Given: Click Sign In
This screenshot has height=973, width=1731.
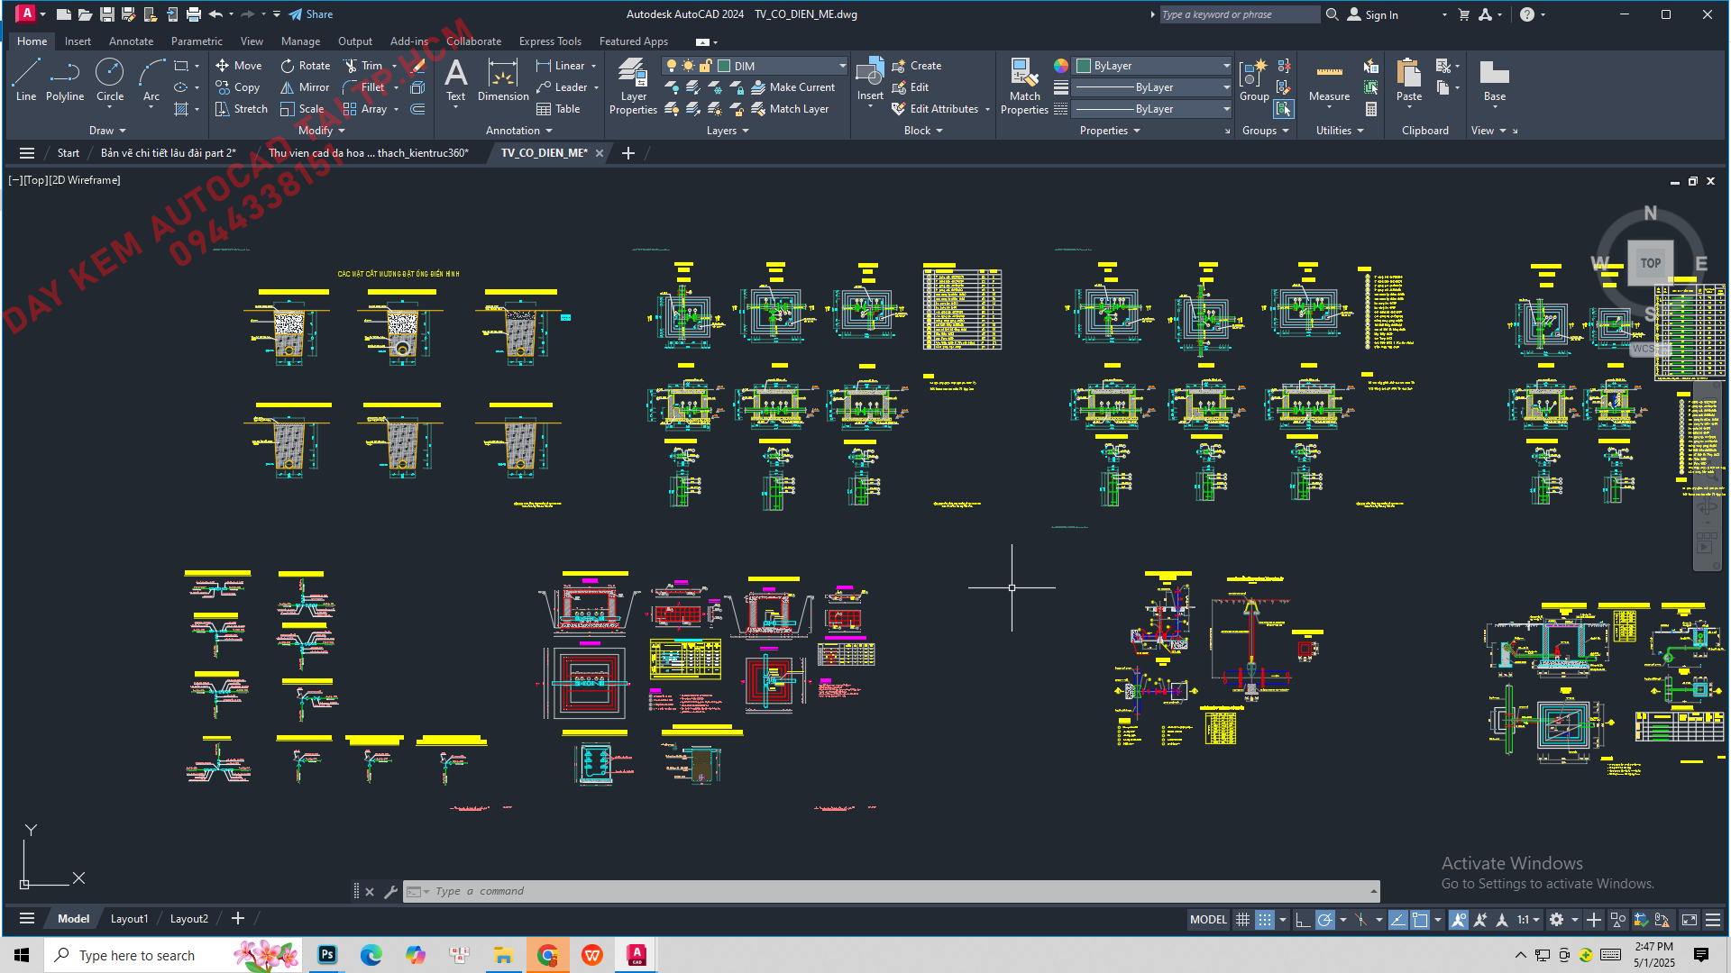Looking at the screenshot, I should point(1373,14).
